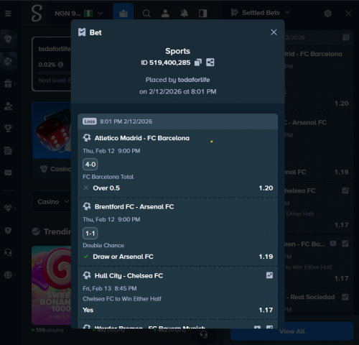The image size is (359, 345).
Task: Click Chelsea FC to Win Either Half market
Action: 122,299
